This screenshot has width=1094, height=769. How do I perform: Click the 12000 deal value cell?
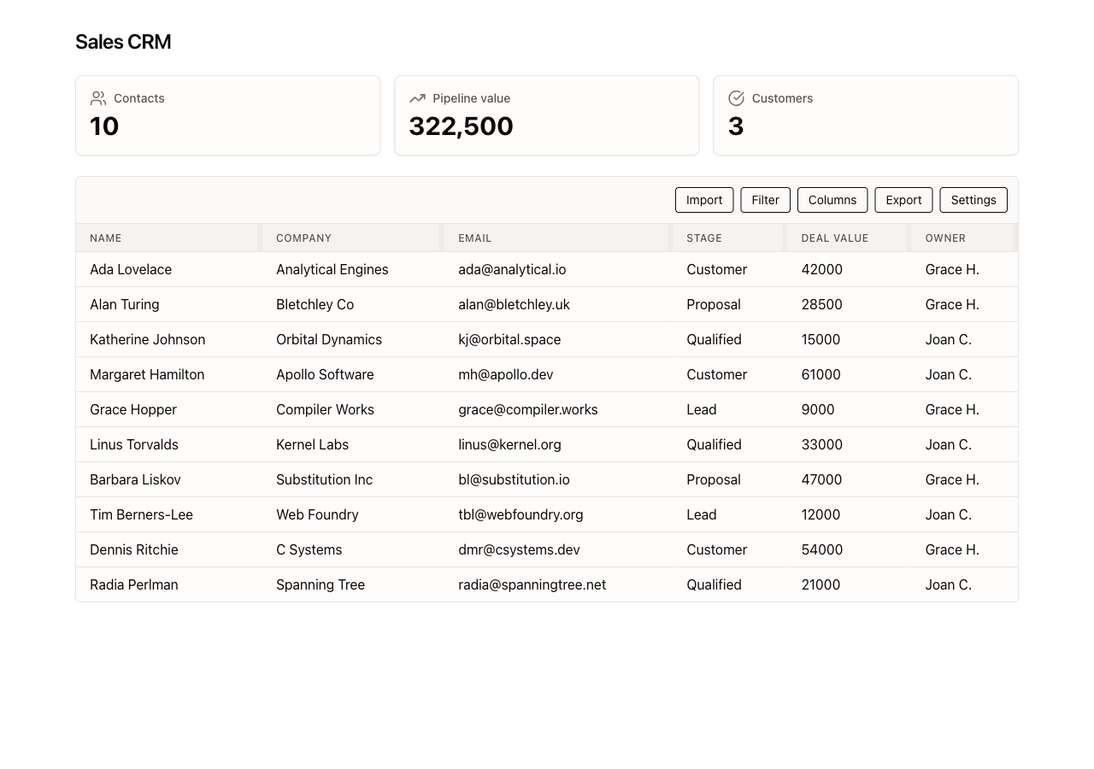coord(850,514)
